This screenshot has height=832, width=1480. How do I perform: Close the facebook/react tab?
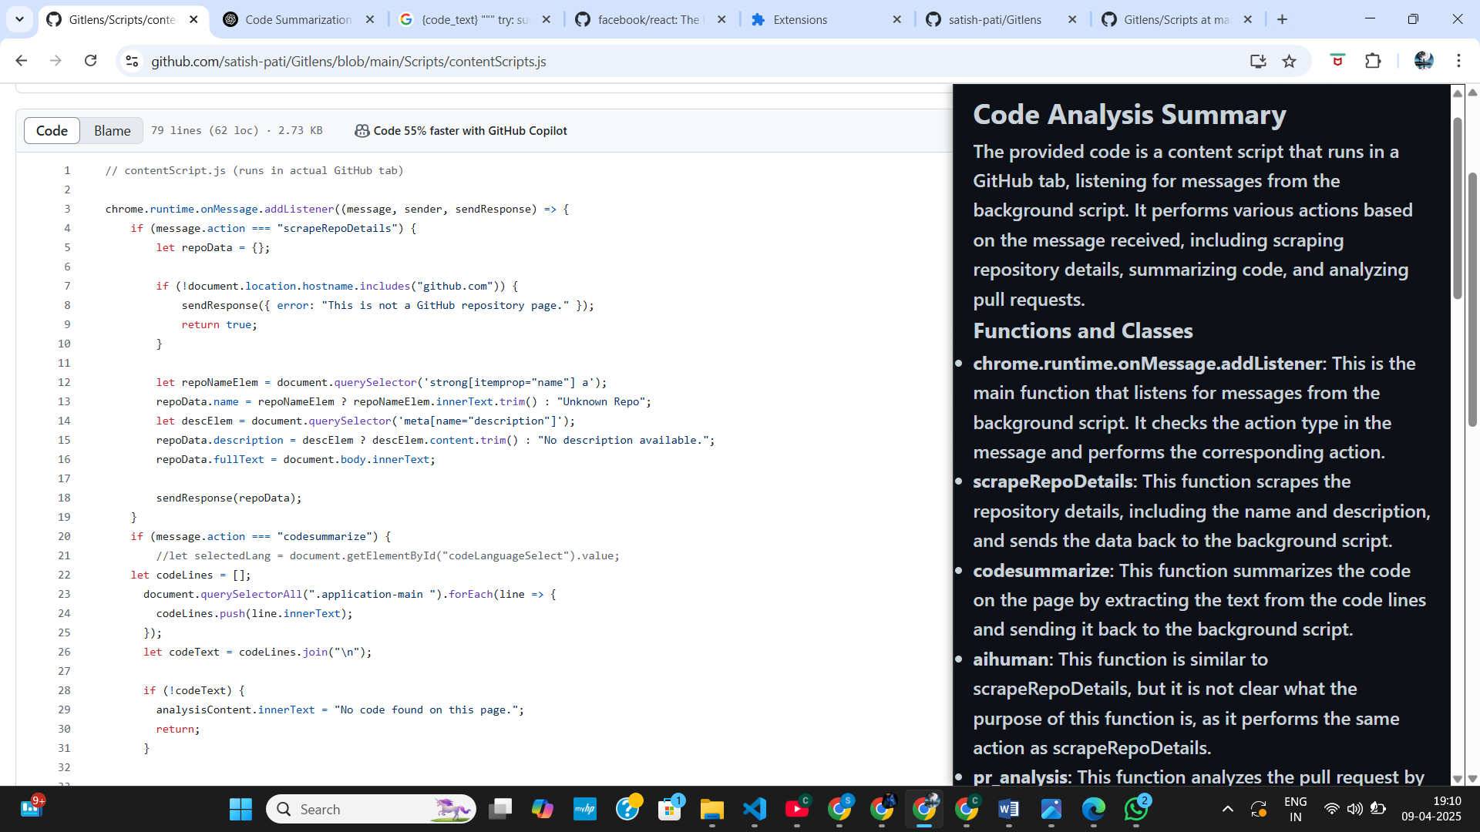point(721,19)
